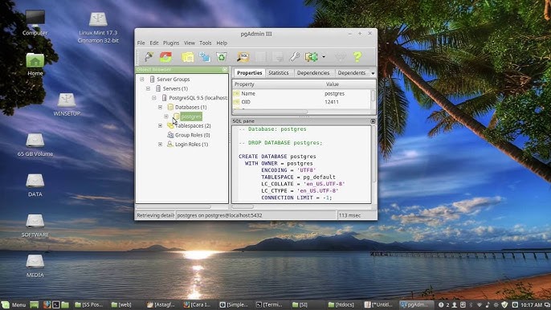The image size is (551, 310).
Task: Switch to the Statistics tab
Action: click(x=278, y=73)
